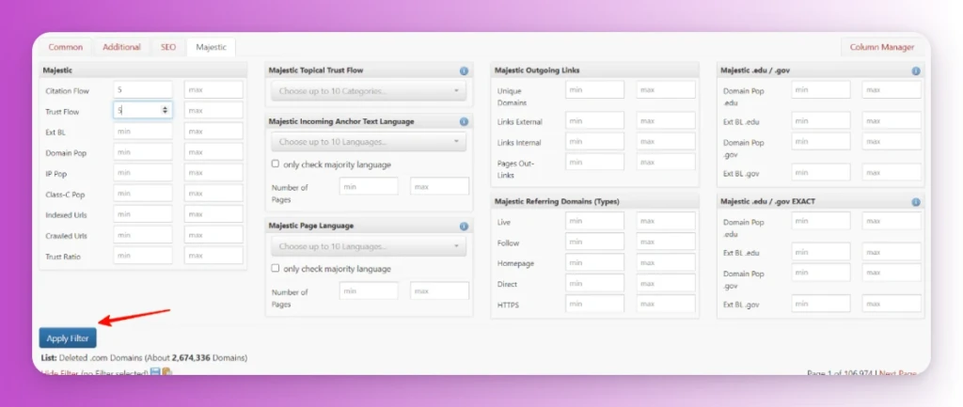Click the save filter floppy disk icon
The height and width of the screenshot is (407, 963).
[x=156, y=372]
